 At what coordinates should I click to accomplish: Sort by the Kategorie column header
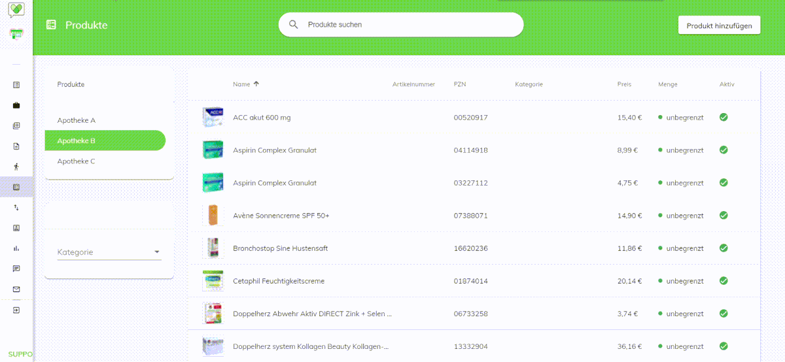(x=529, y=84)
